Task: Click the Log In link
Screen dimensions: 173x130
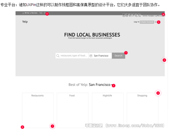Action: point(136,22)
